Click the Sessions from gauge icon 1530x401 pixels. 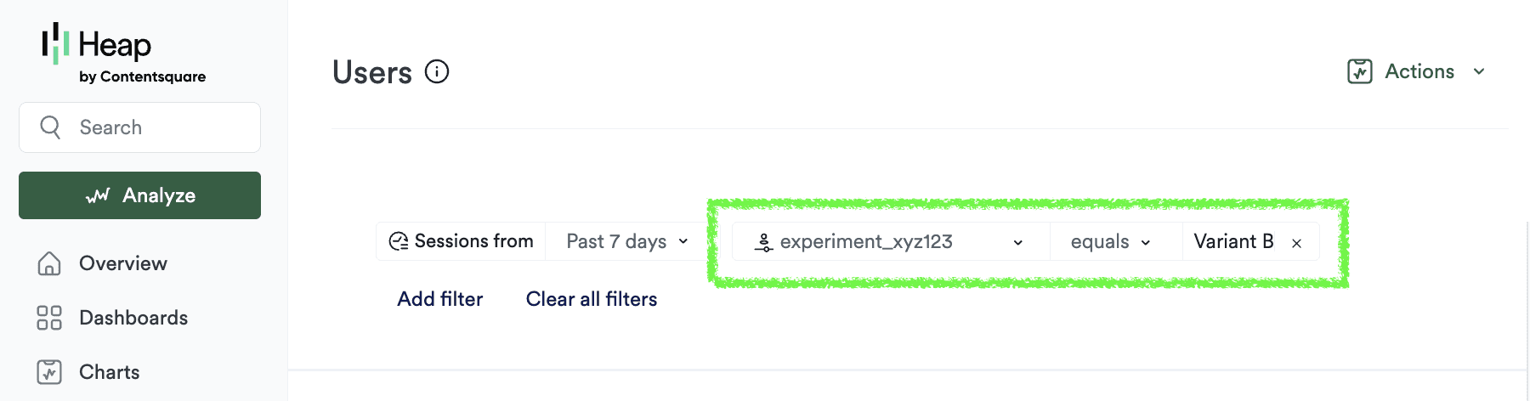[399, 241]
